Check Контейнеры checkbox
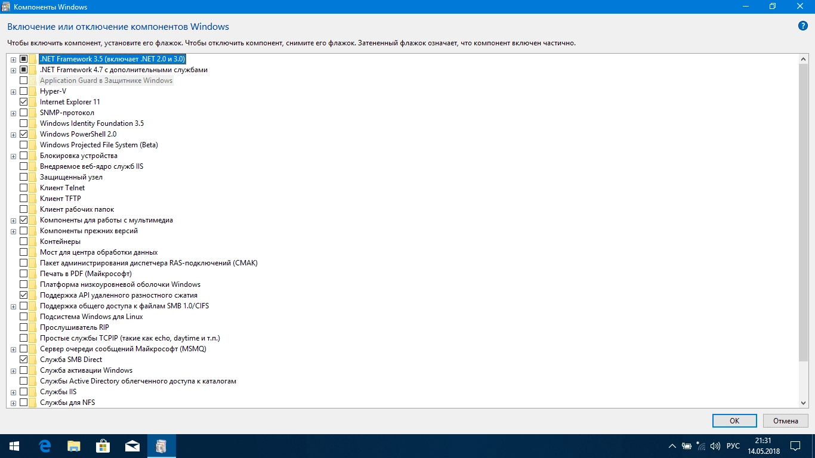 [24, 242]
